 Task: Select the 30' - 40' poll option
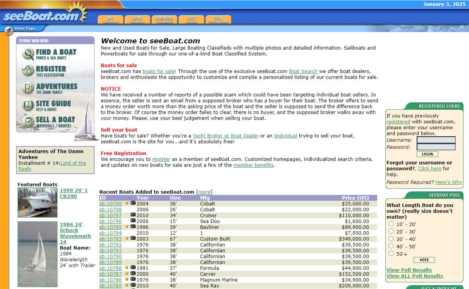coord(391,239)
